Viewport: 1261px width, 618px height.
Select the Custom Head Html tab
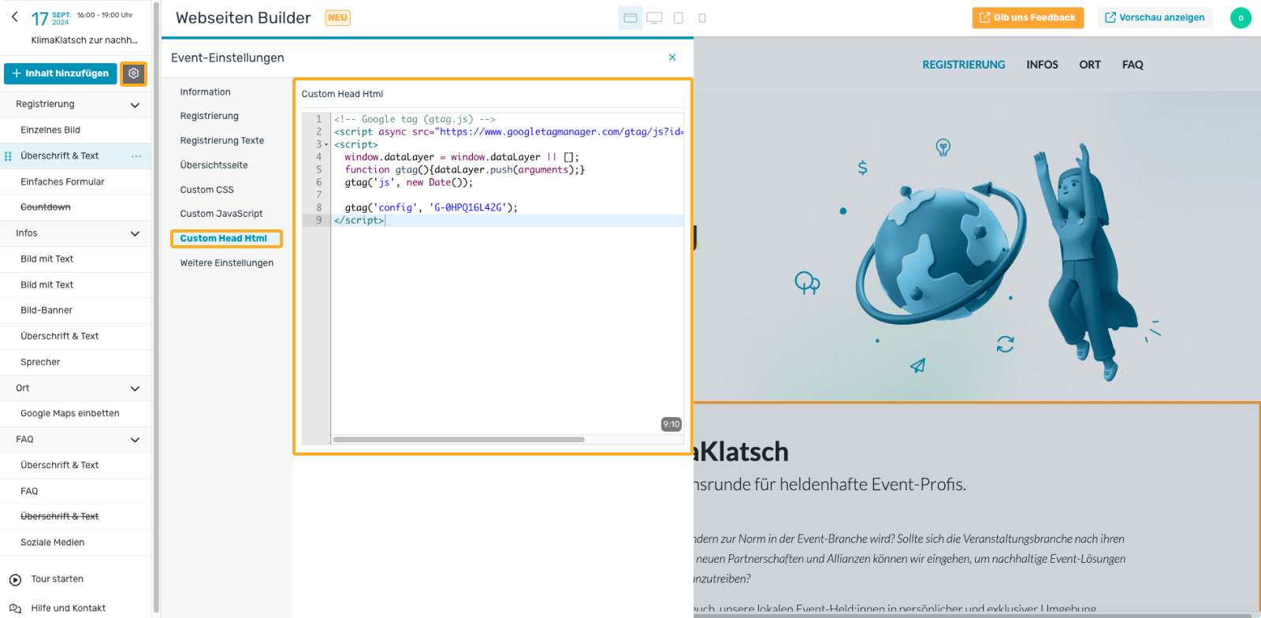pos(226,238)
